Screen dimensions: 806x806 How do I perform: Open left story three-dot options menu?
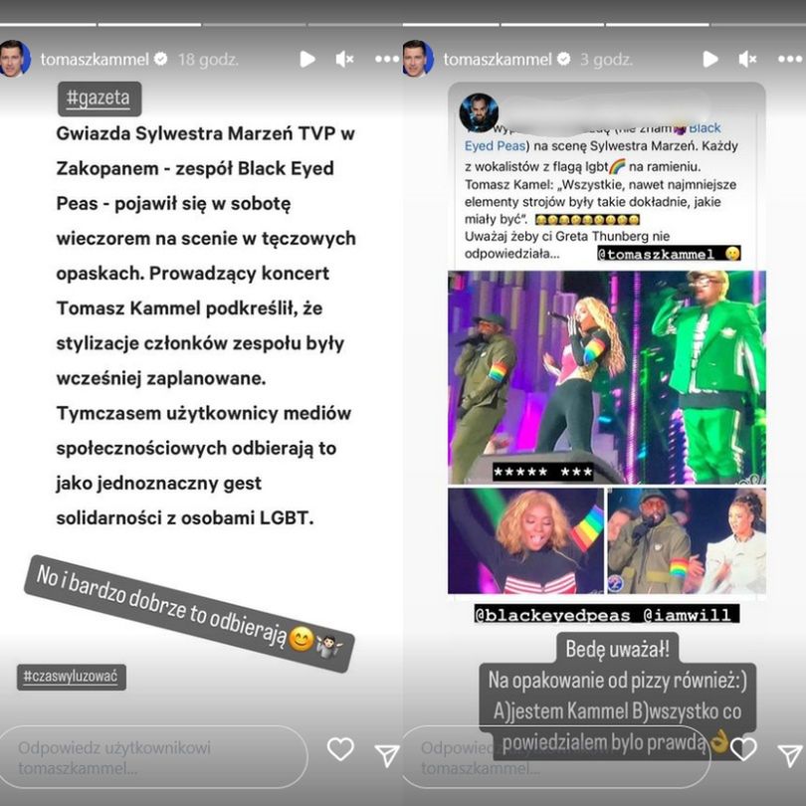386,59
